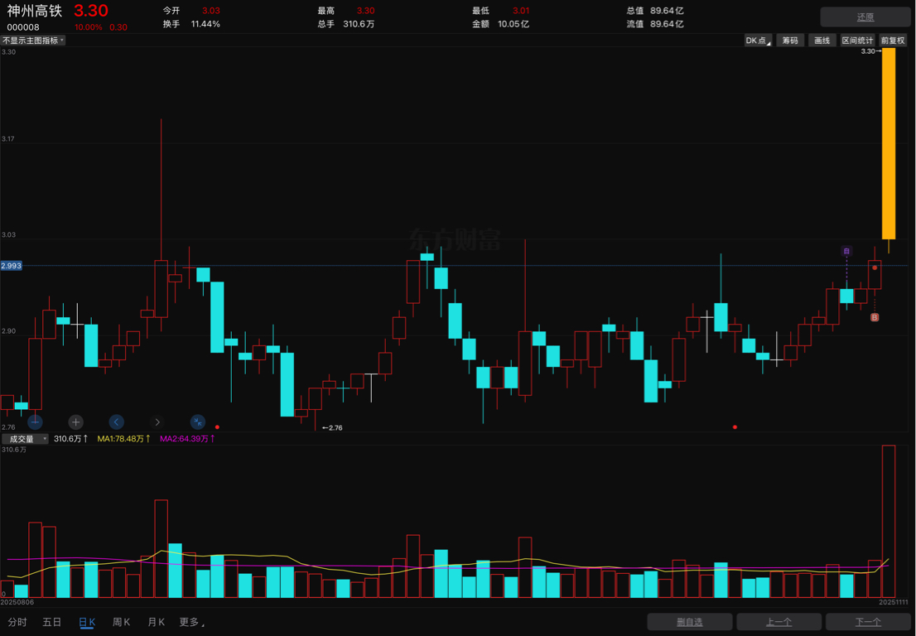
Task: Click the tallest volume bar on the right
Action: point(888,521)
